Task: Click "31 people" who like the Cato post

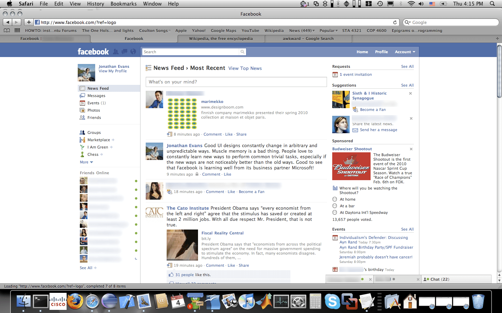Action: point(185,275)
